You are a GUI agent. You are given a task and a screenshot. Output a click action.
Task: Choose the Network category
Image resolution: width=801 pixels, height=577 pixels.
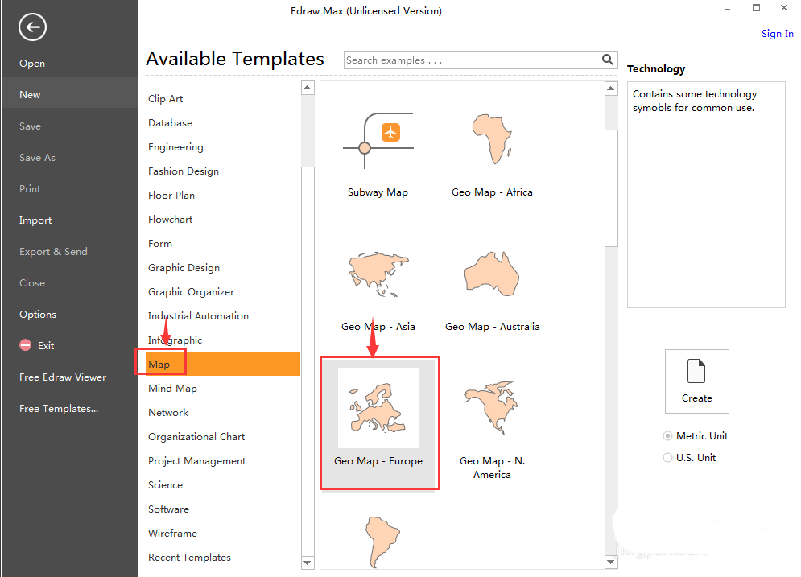[168, 413]
